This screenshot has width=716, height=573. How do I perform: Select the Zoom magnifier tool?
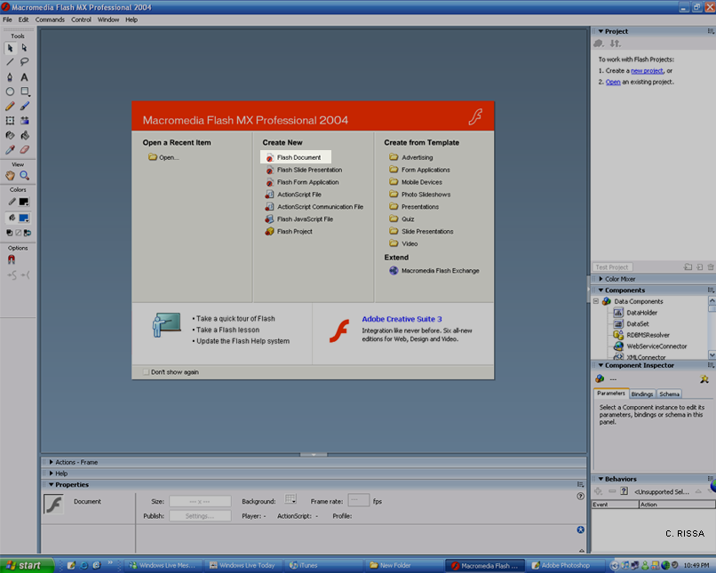point(25,175)
